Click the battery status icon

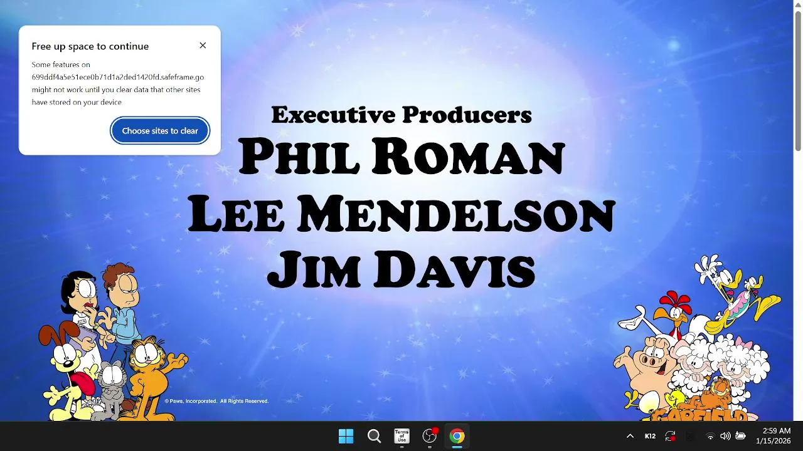[741, 436]
